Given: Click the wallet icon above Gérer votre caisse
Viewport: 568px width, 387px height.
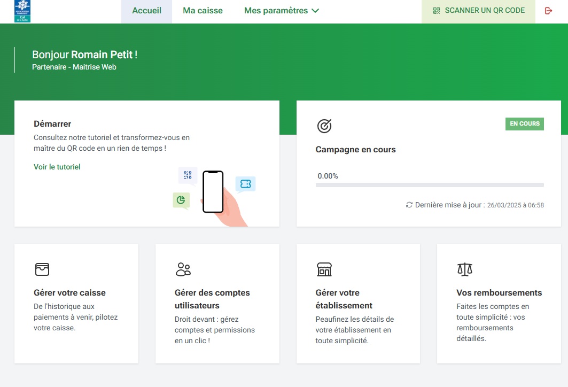Looking at the screenshot, I should (x=42, y=269).
